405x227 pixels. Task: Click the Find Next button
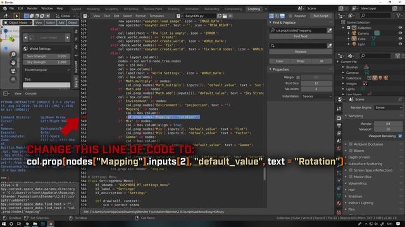(301, 37)
